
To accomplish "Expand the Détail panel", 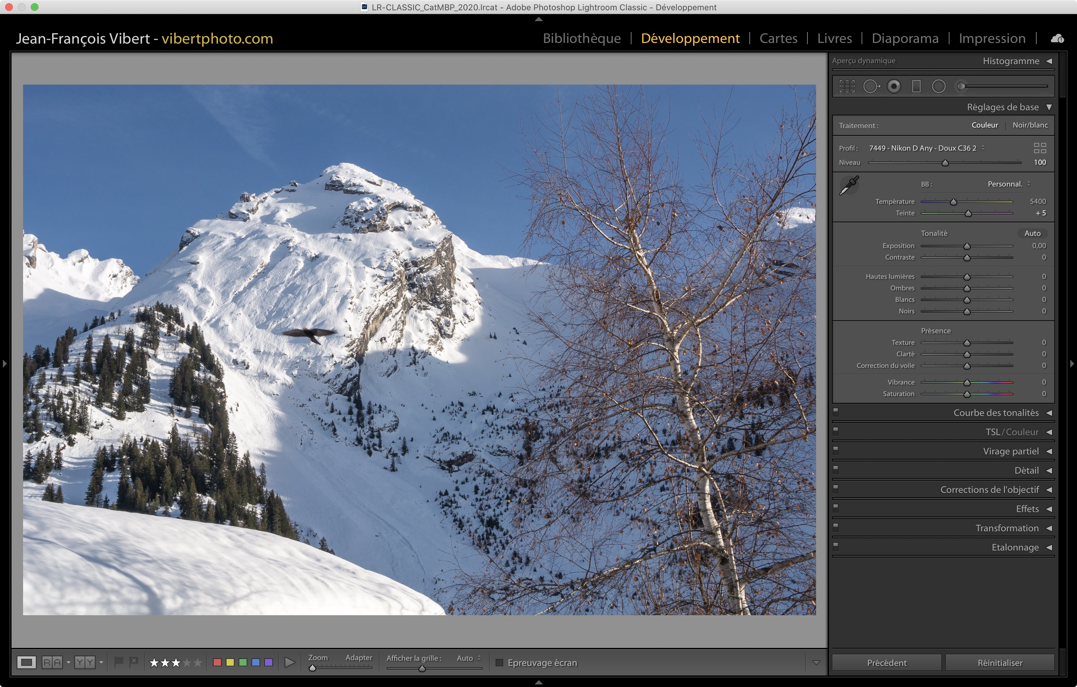I will tap(1026, 470).
